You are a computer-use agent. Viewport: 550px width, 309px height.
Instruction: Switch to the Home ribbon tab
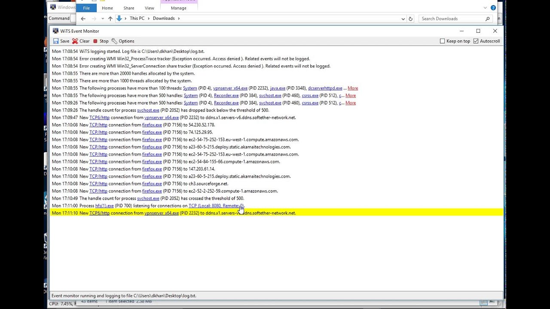coord(107,8)
